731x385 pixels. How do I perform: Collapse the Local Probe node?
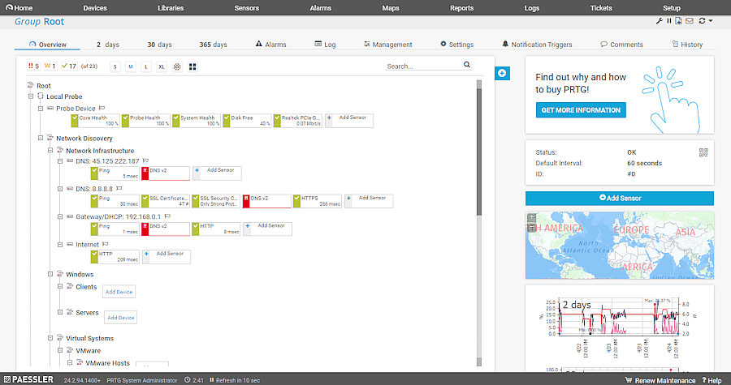[31, 96]
